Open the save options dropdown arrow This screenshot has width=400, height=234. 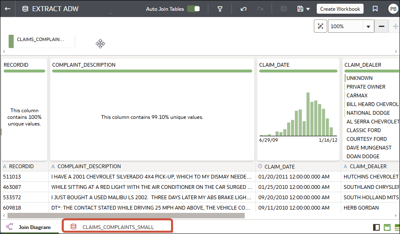(308, 9)
